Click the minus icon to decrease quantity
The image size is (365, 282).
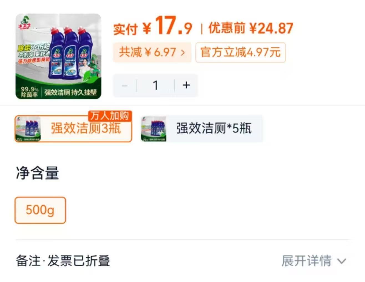[125, 85]
